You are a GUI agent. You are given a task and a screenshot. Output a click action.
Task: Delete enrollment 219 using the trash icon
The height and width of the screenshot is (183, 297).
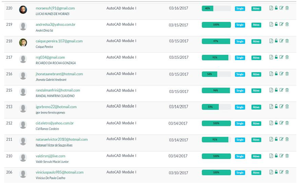click(x=287, y=24)
